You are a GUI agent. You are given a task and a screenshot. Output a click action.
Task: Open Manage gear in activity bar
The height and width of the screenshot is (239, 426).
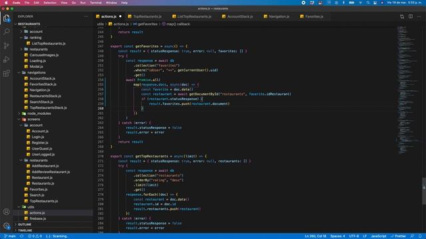pyautogui.click(x=6, y=226)
